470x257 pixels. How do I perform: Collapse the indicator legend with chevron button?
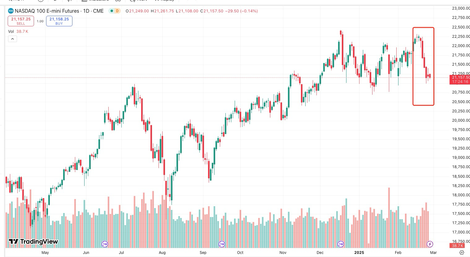(12, 39)
